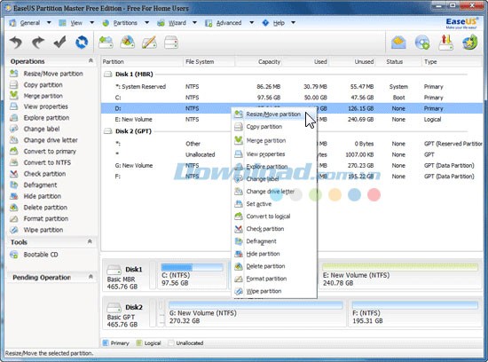Select Merge partition in Operations panel
488x362 pixels.
click(x=43, y=96)
